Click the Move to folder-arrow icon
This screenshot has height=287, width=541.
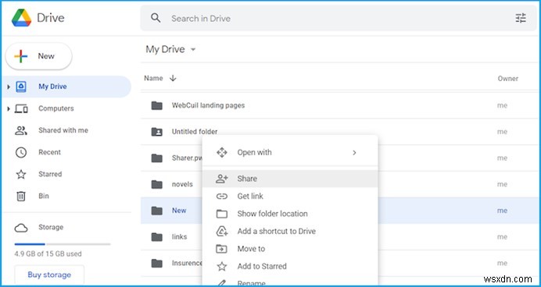[221, 249]
